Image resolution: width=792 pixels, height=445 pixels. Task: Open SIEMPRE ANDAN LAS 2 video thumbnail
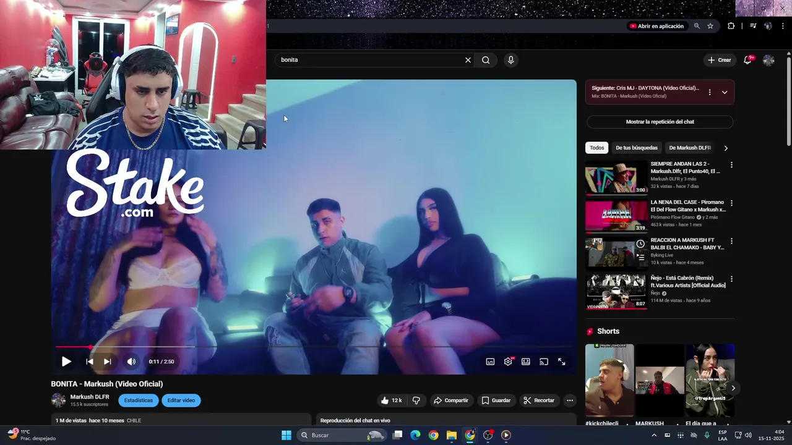[x=616, y=178]
